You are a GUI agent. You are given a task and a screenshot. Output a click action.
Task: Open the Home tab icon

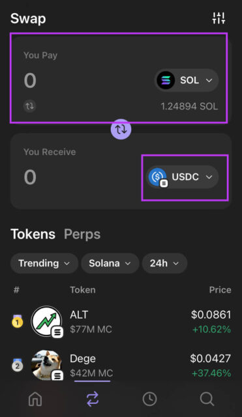tap(35, 399)
